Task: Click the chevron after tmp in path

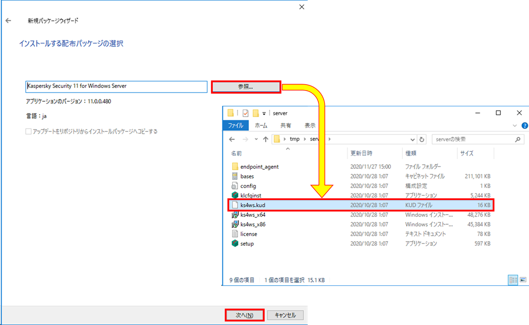Action: tap(305, 139)
